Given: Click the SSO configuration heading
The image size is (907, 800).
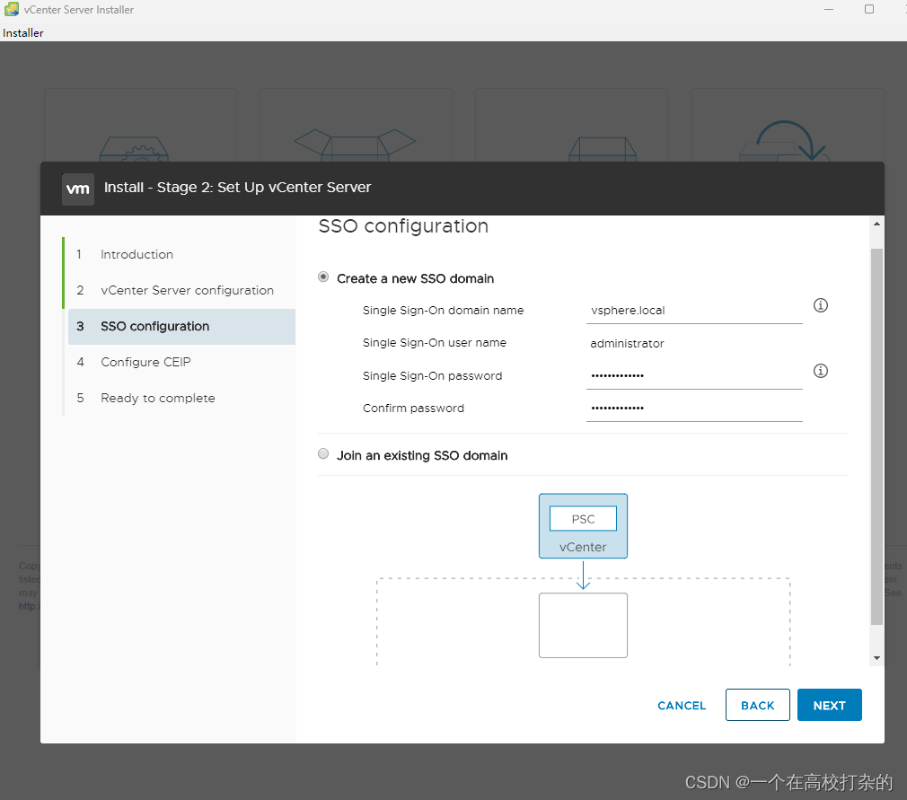Looking at the screenshot, I should pos(403,226).
